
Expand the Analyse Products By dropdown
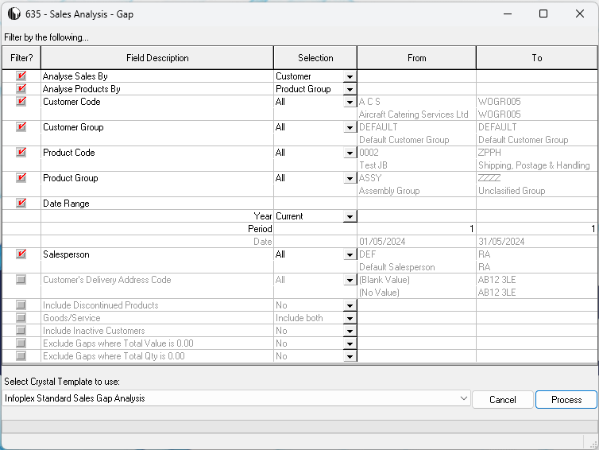pos(349,90)
